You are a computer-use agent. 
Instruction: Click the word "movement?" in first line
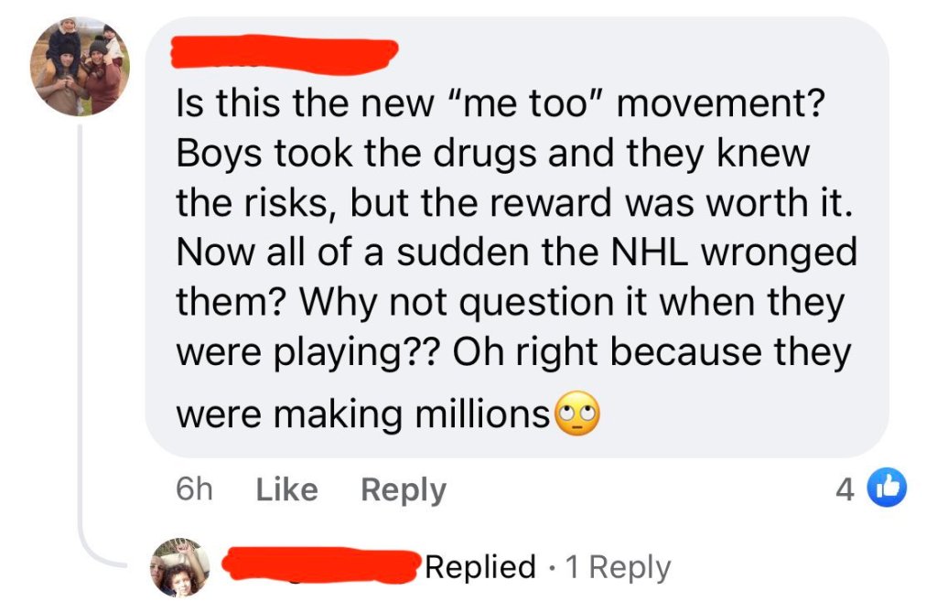coord(721,103)
